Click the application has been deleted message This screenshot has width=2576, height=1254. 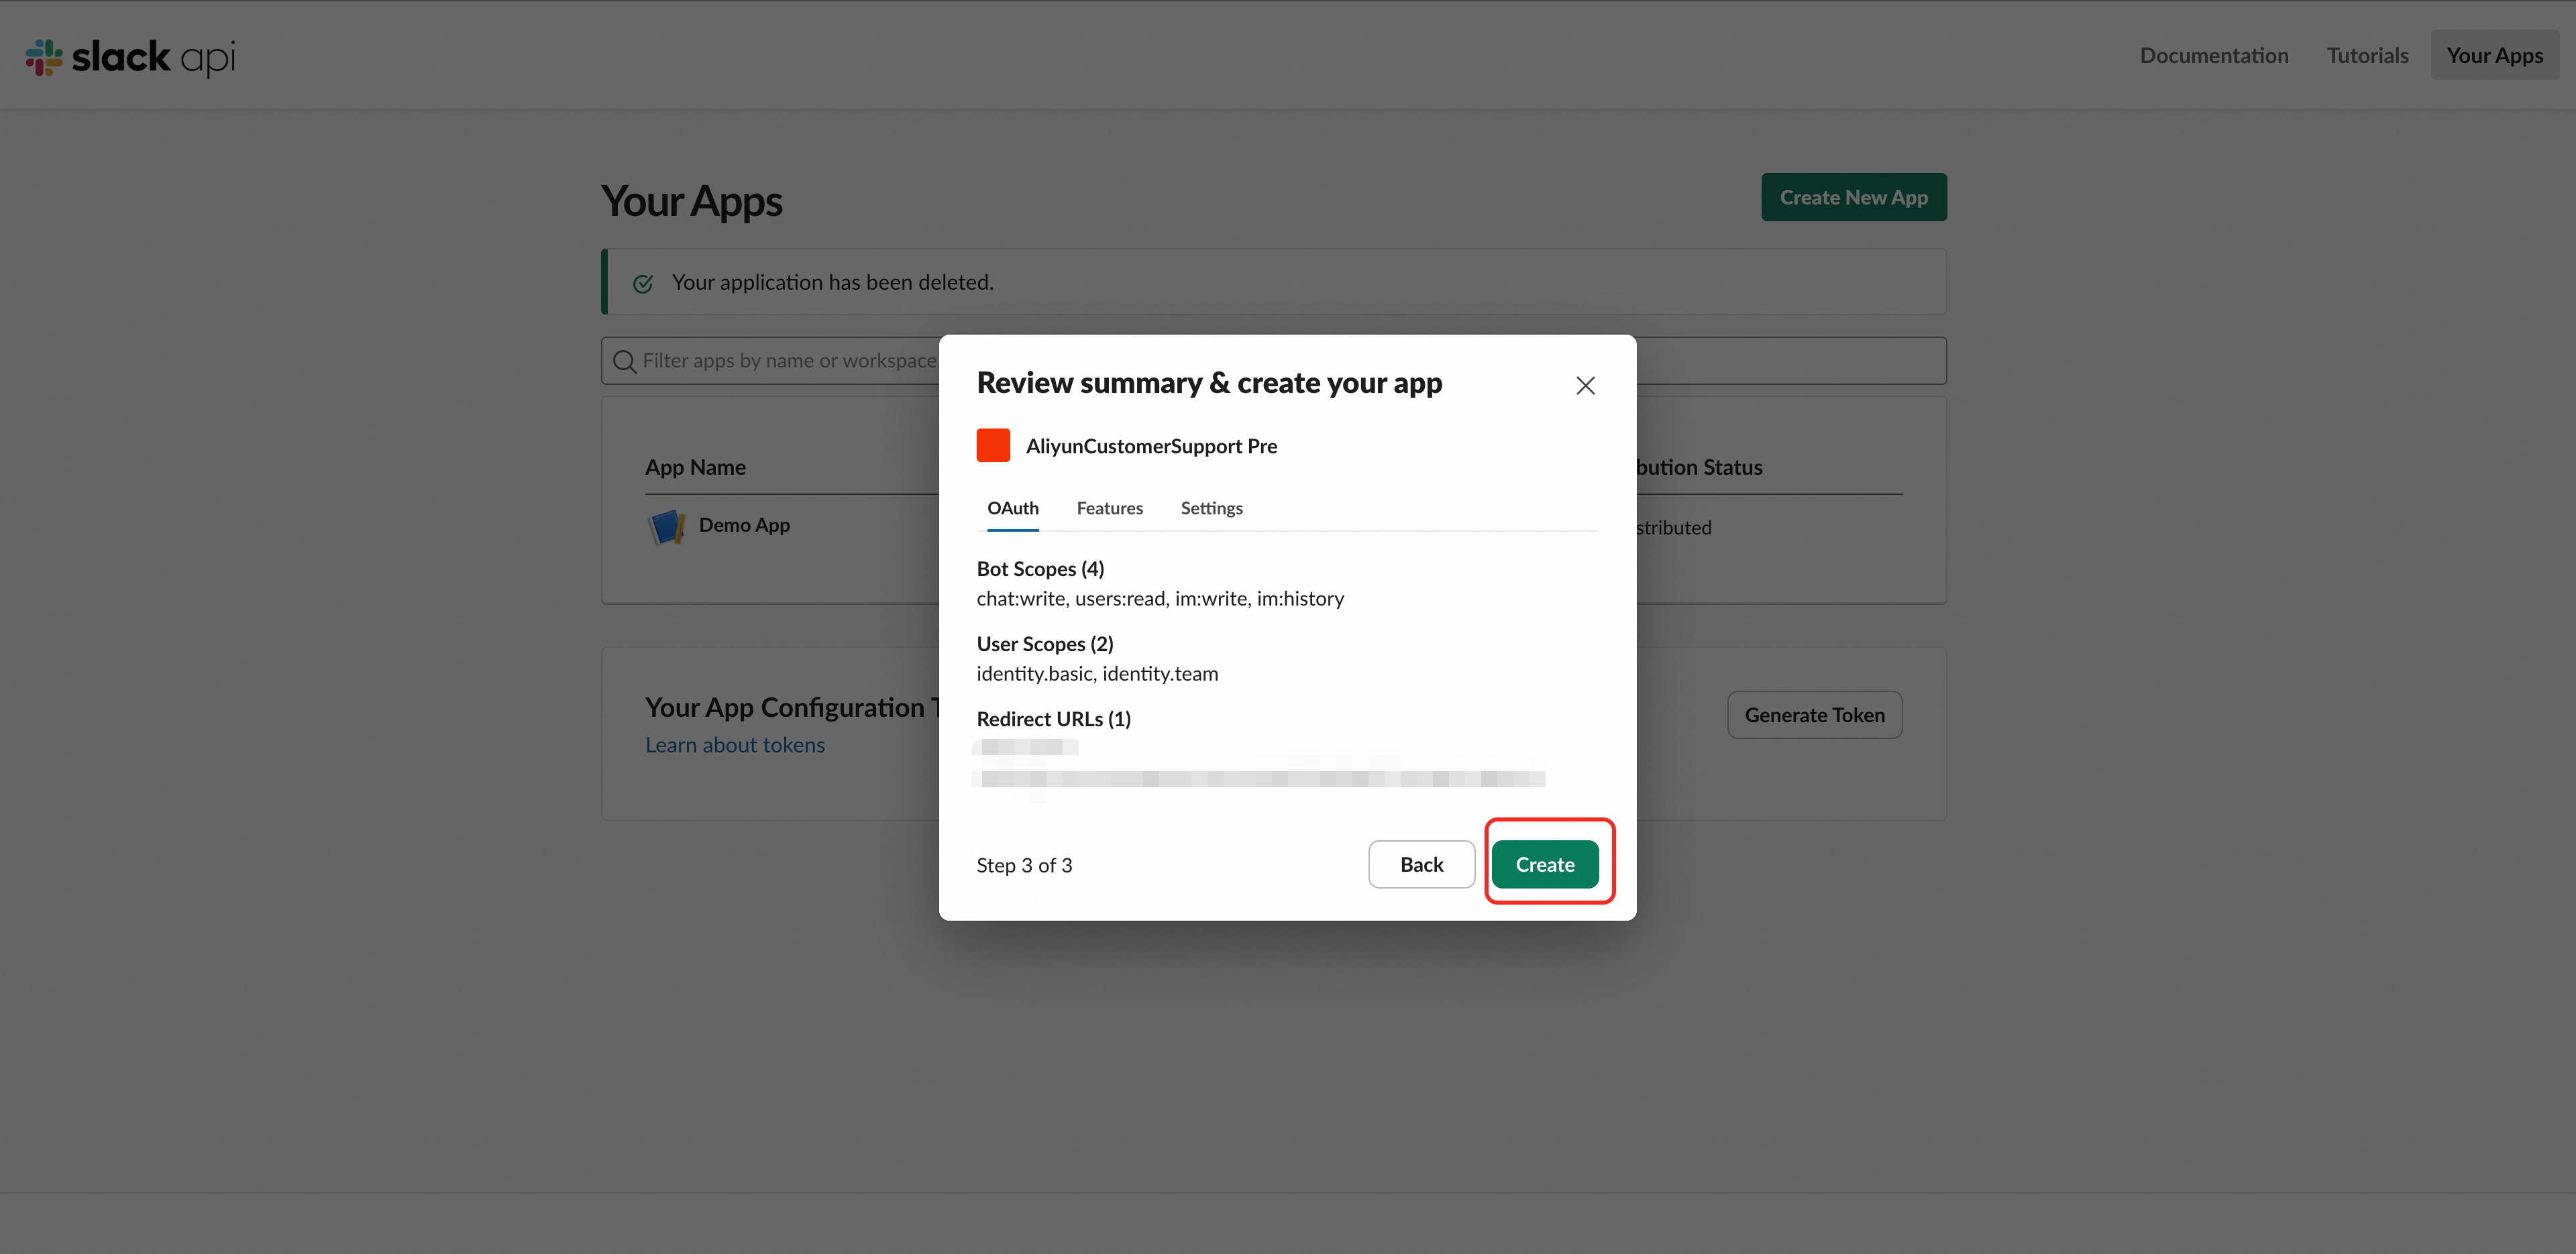[x=832, y=283]
